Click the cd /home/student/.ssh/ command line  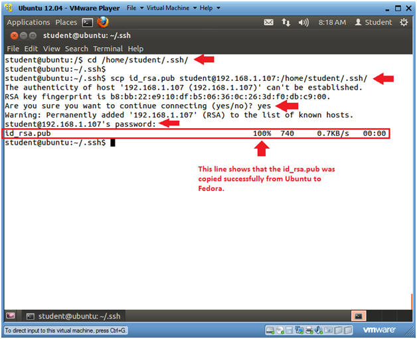tap(96, 60)
